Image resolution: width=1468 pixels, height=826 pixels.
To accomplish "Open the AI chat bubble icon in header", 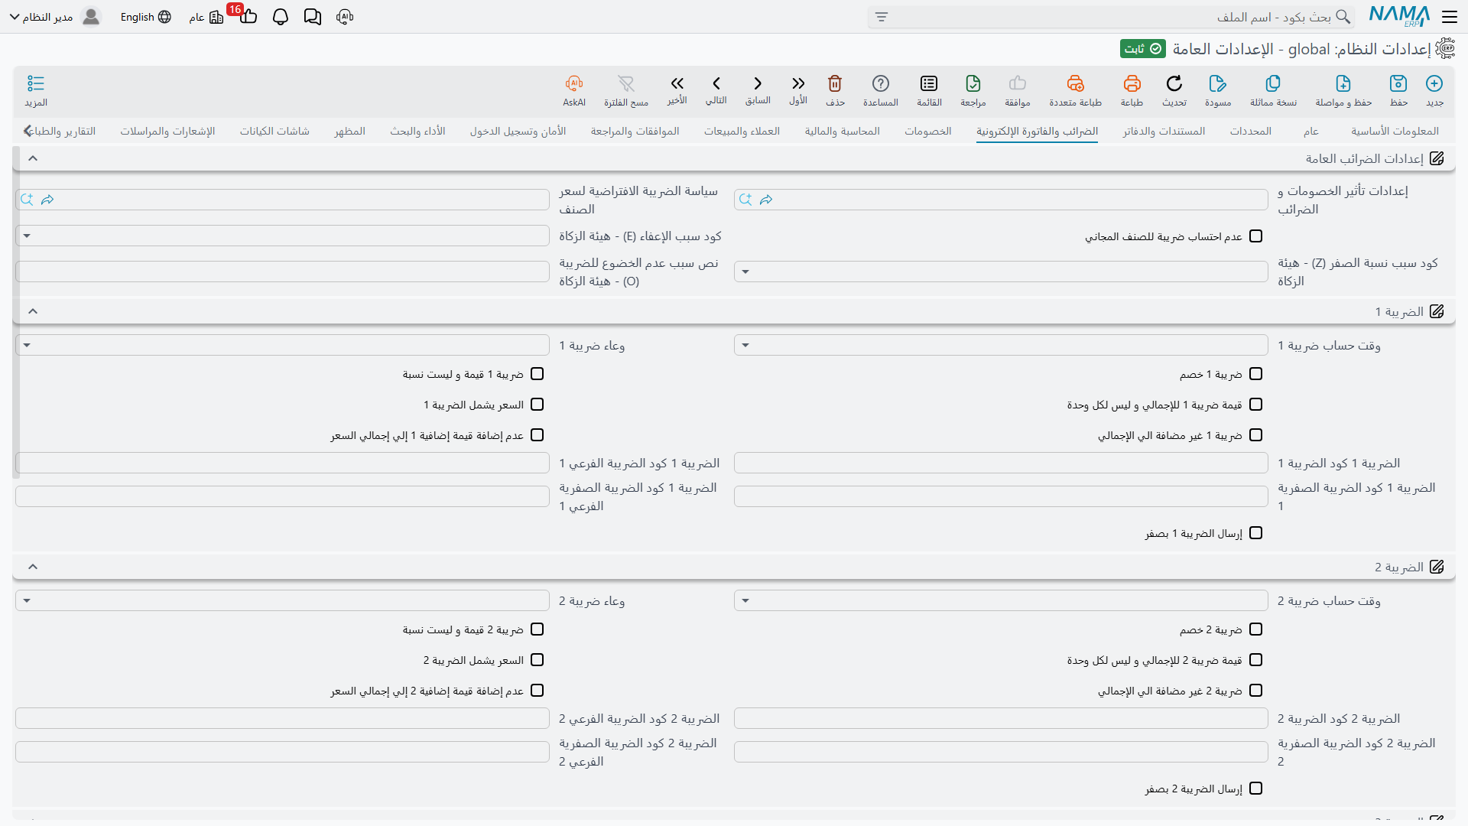I will (345, 17).
